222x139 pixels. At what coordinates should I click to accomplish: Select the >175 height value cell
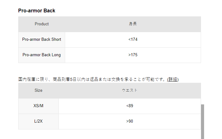[133, 55]
